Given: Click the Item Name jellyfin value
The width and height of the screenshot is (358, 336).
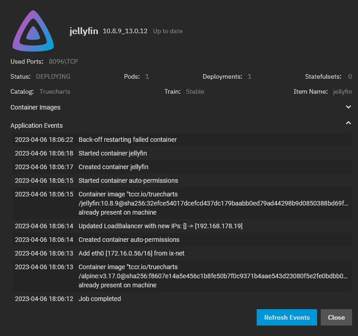Looking at the screenshot, I should (342, 92).
